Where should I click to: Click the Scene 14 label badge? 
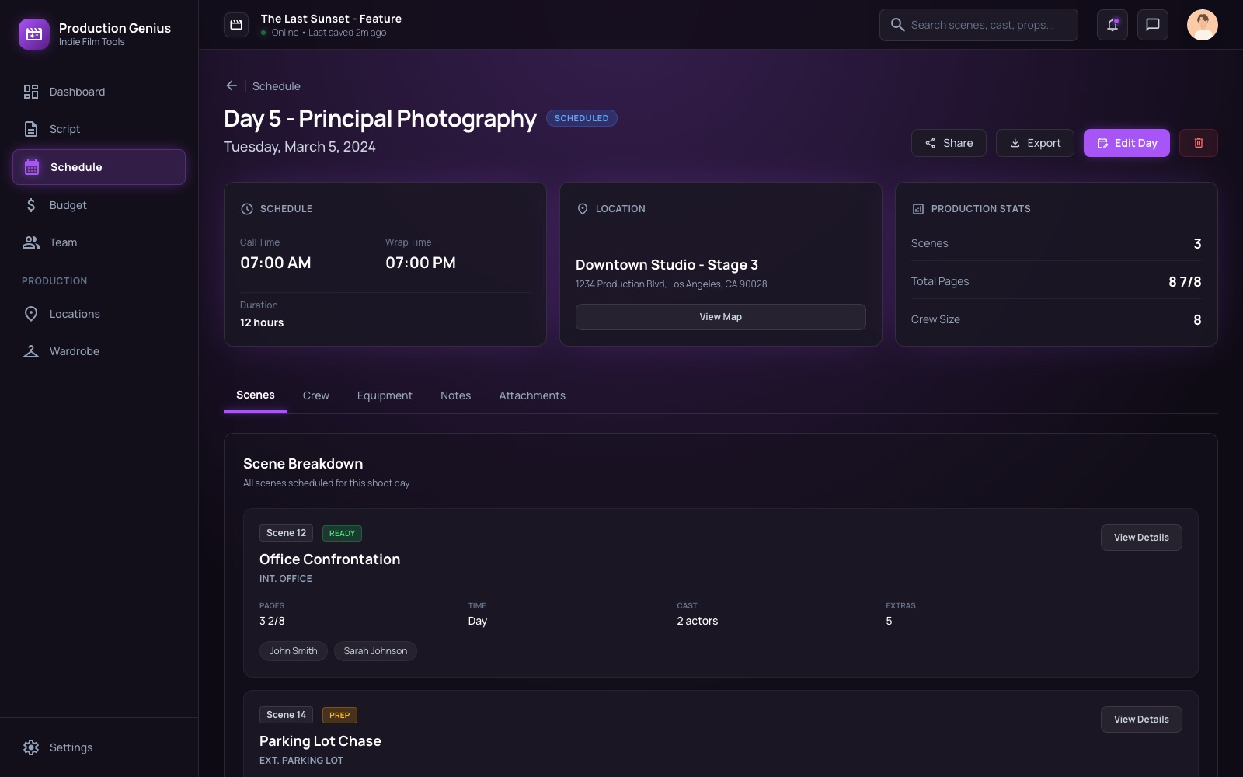pos(286,715)
